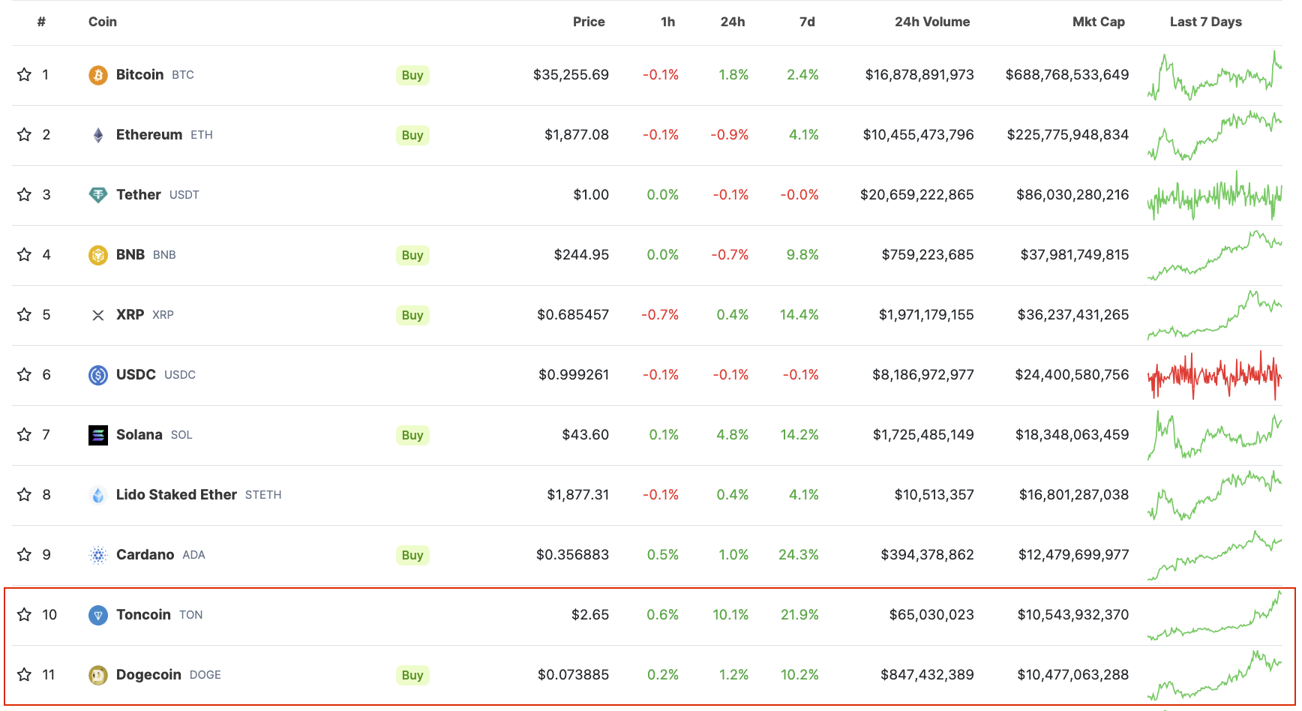Click XRP price $0.685457
This screenshot has width=1302, height=711.
point(573,314)
